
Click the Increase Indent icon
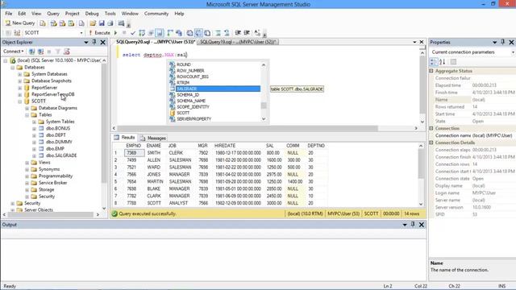coord(247,32)
